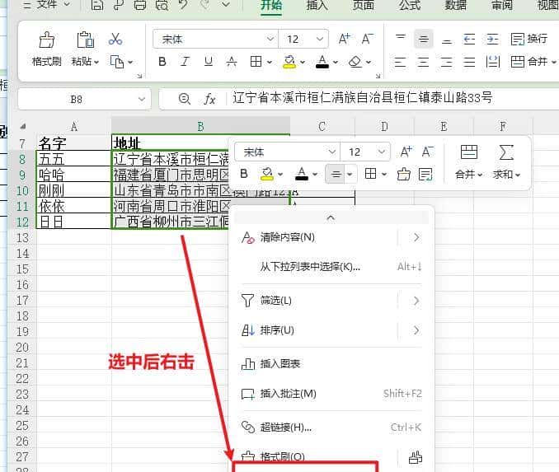Center text horizontally in ribbon

[x=423, y=62]
